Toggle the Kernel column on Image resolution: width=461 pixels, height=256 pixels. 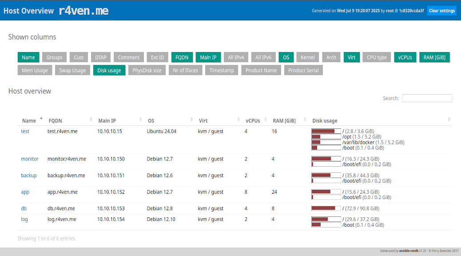click(307, 57)
